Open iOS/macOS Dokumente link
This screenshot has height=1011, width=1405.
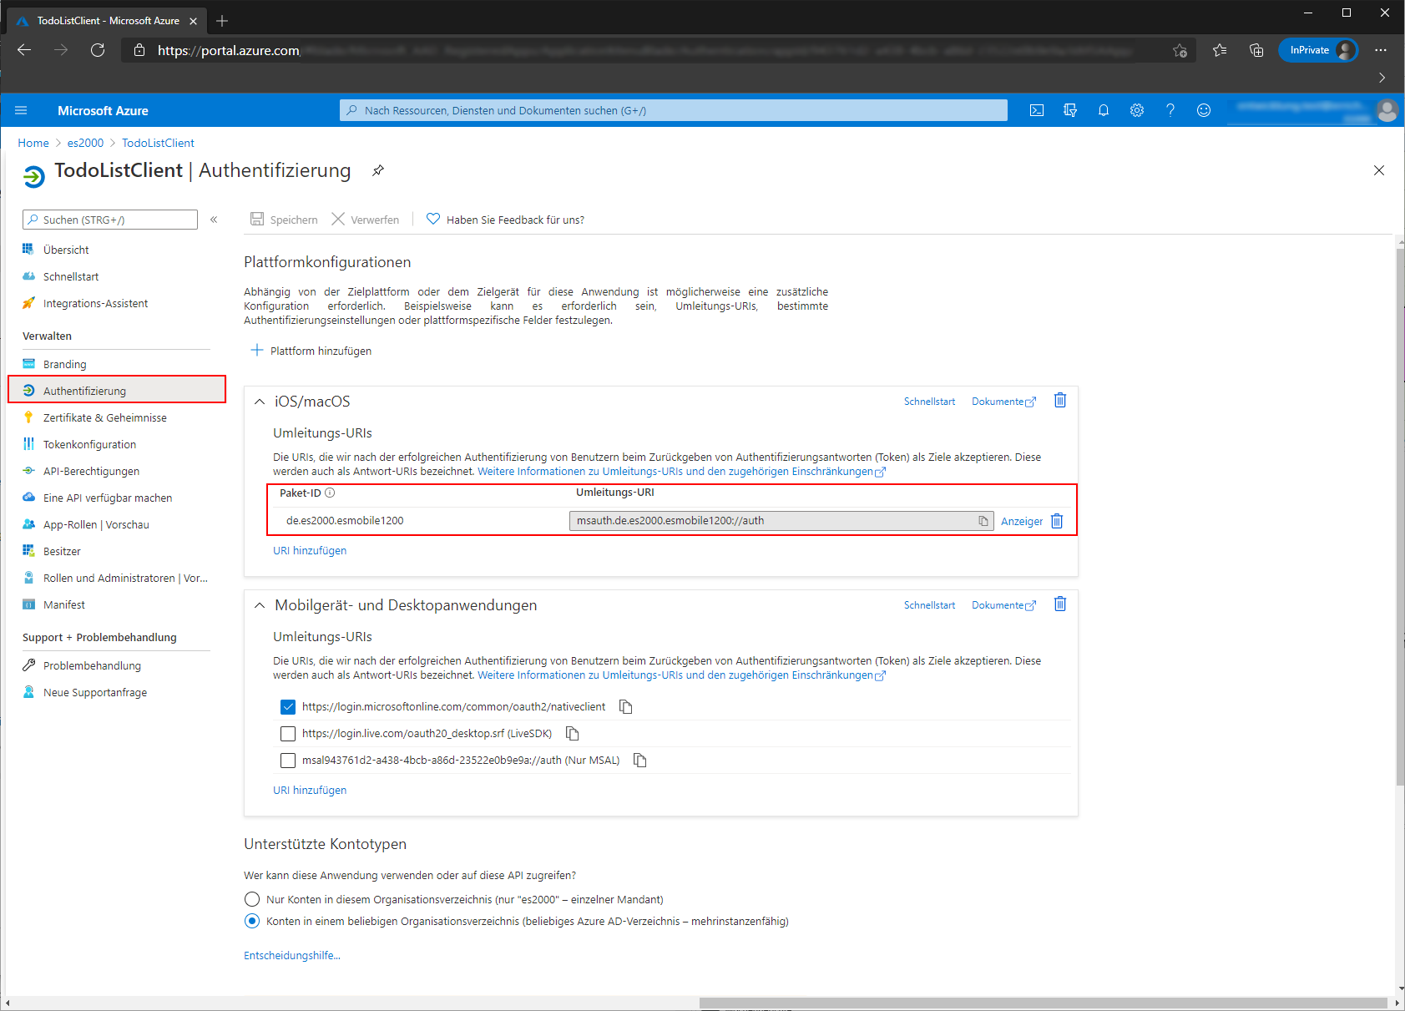tap(1003, 402)
